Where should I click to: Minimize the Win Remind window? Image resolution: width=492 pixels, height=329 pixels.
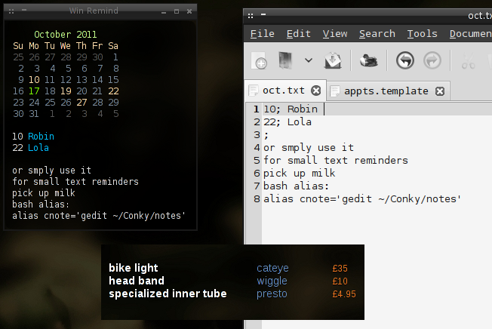pyautogui.click(x=164, y=13)
